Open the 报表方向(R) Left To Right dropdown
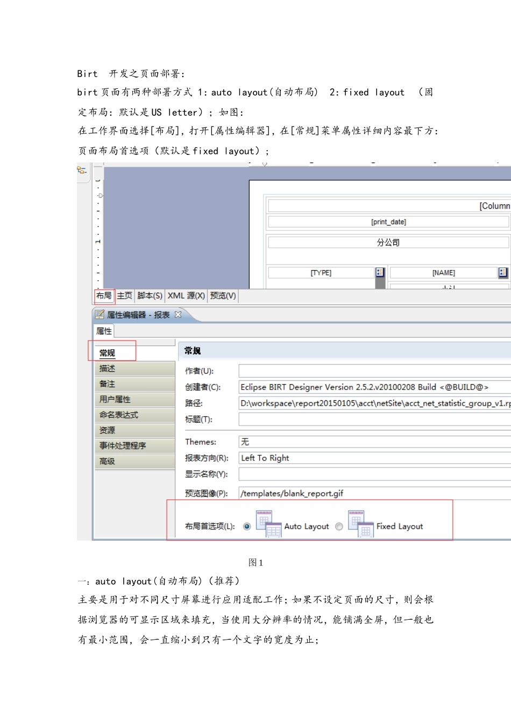Viewport: 511px width, 723px height. coord(374,458)
